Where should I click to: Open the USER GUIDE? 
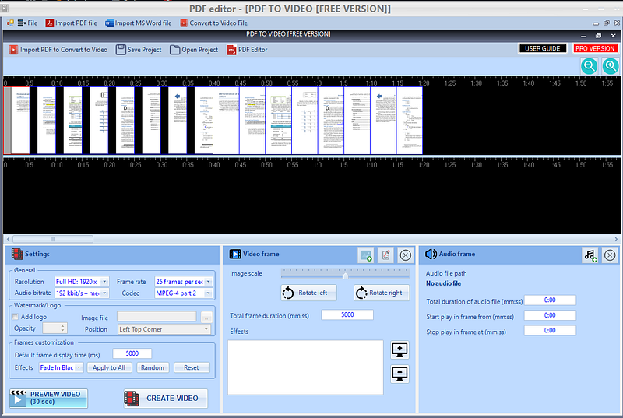tap(542, 48)
